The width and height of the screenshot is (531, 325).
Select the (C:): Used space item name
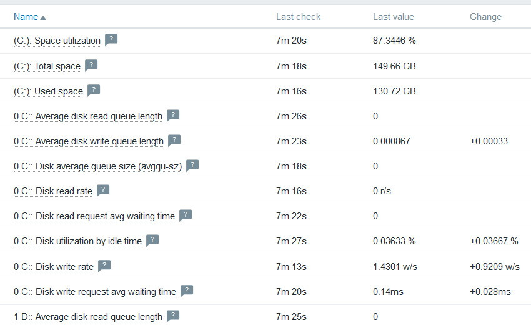48,91
